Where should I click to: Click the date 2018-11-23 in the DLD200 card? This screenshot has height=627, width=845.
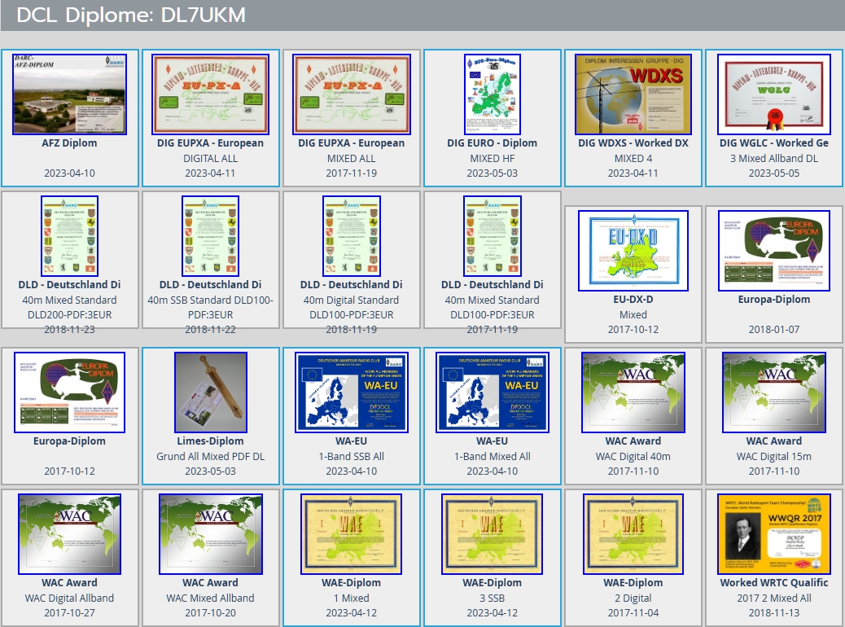click(69, 330)
